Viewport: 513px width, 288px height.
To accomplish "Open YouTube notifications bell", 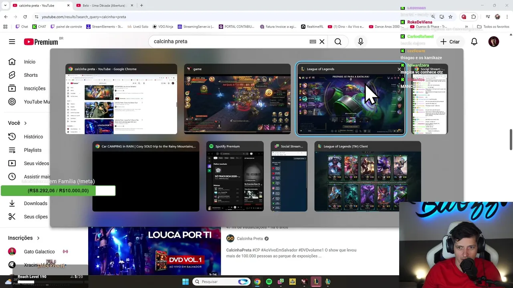I will click(x=474, y=42).
